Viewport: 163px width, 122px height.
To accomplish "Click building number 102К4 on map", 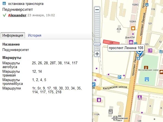I will pos(133,21).
